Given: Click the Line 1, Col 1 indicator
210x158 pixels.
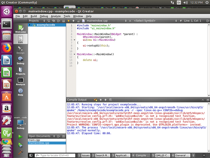Looking at the screenshot, I should (192, 21).
